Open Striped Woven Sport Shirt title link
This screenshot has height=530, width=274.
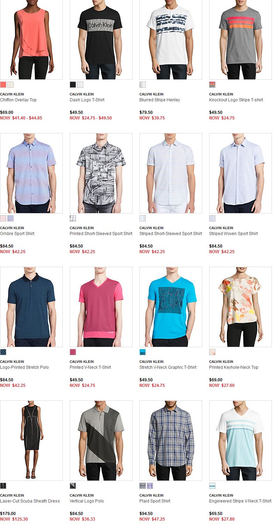coord(234,234)
